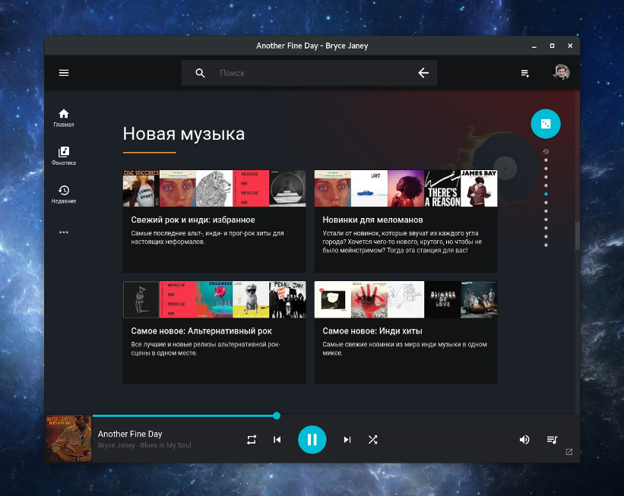
Task: Skip to the next track
Action: pos(347,440)
